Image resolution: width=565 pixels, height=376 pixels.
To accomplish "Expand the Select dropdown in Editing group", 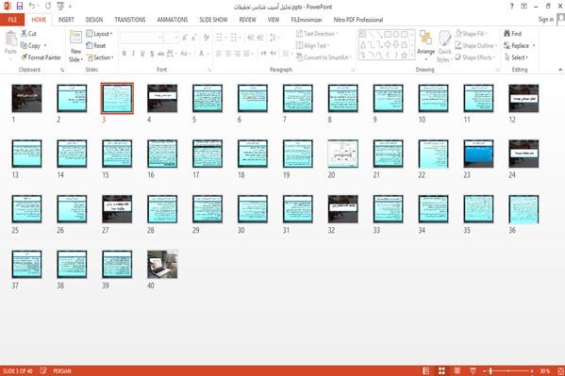I will point(516,57).
